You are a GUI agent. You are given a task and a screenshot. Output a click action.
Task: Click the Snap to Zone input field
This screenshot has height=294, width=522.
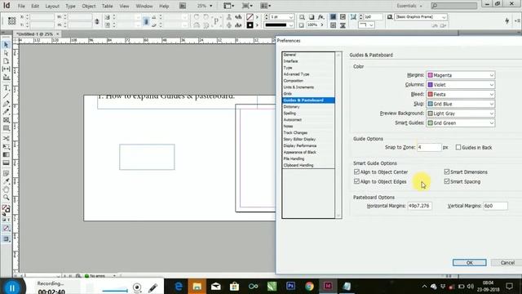coord(429,147)
